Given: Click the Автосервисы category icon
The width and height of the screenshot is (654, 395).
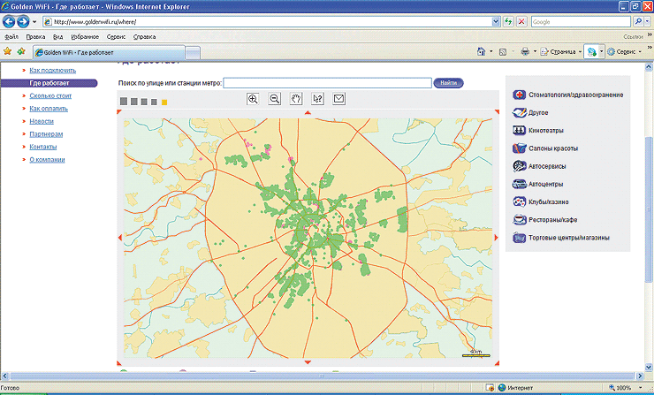Looking at the screenshot, I should [x=520, y=166].
